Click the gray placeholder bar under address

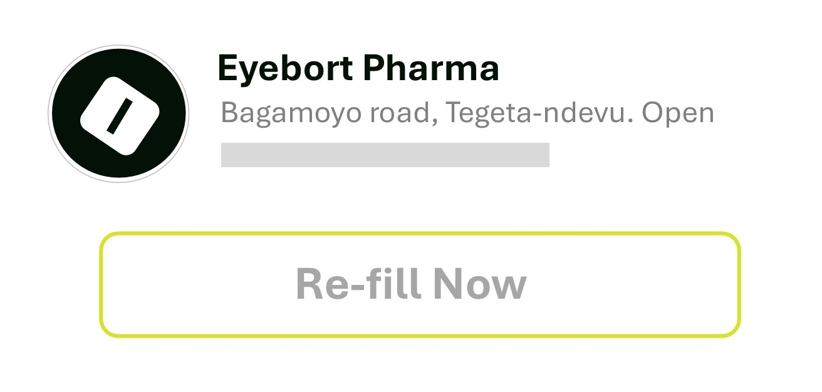click(x=385, y=155)
